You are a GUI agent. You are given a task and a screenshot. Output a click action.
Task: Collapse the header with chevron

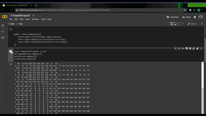[x=202, y=24]
